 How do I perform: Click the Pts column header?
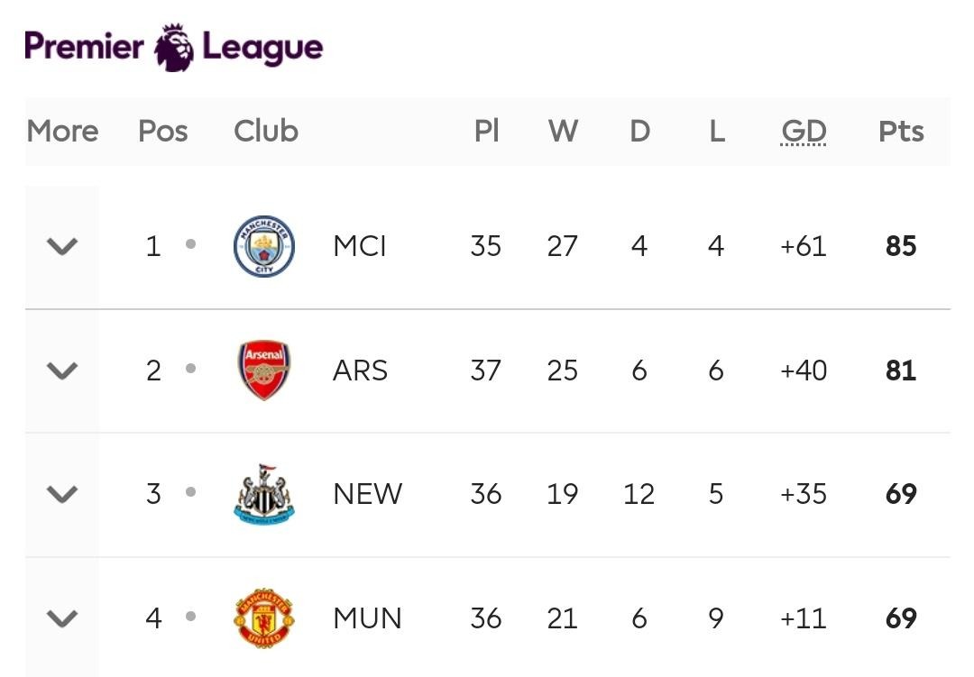pyautogui.click(x=901, y=131)
